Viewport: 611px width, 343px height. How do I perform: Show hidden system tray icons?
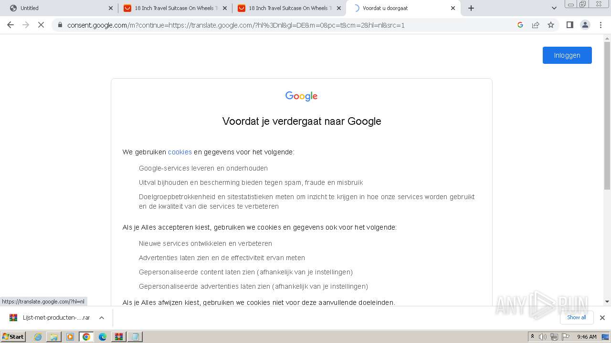pos(532,337)
